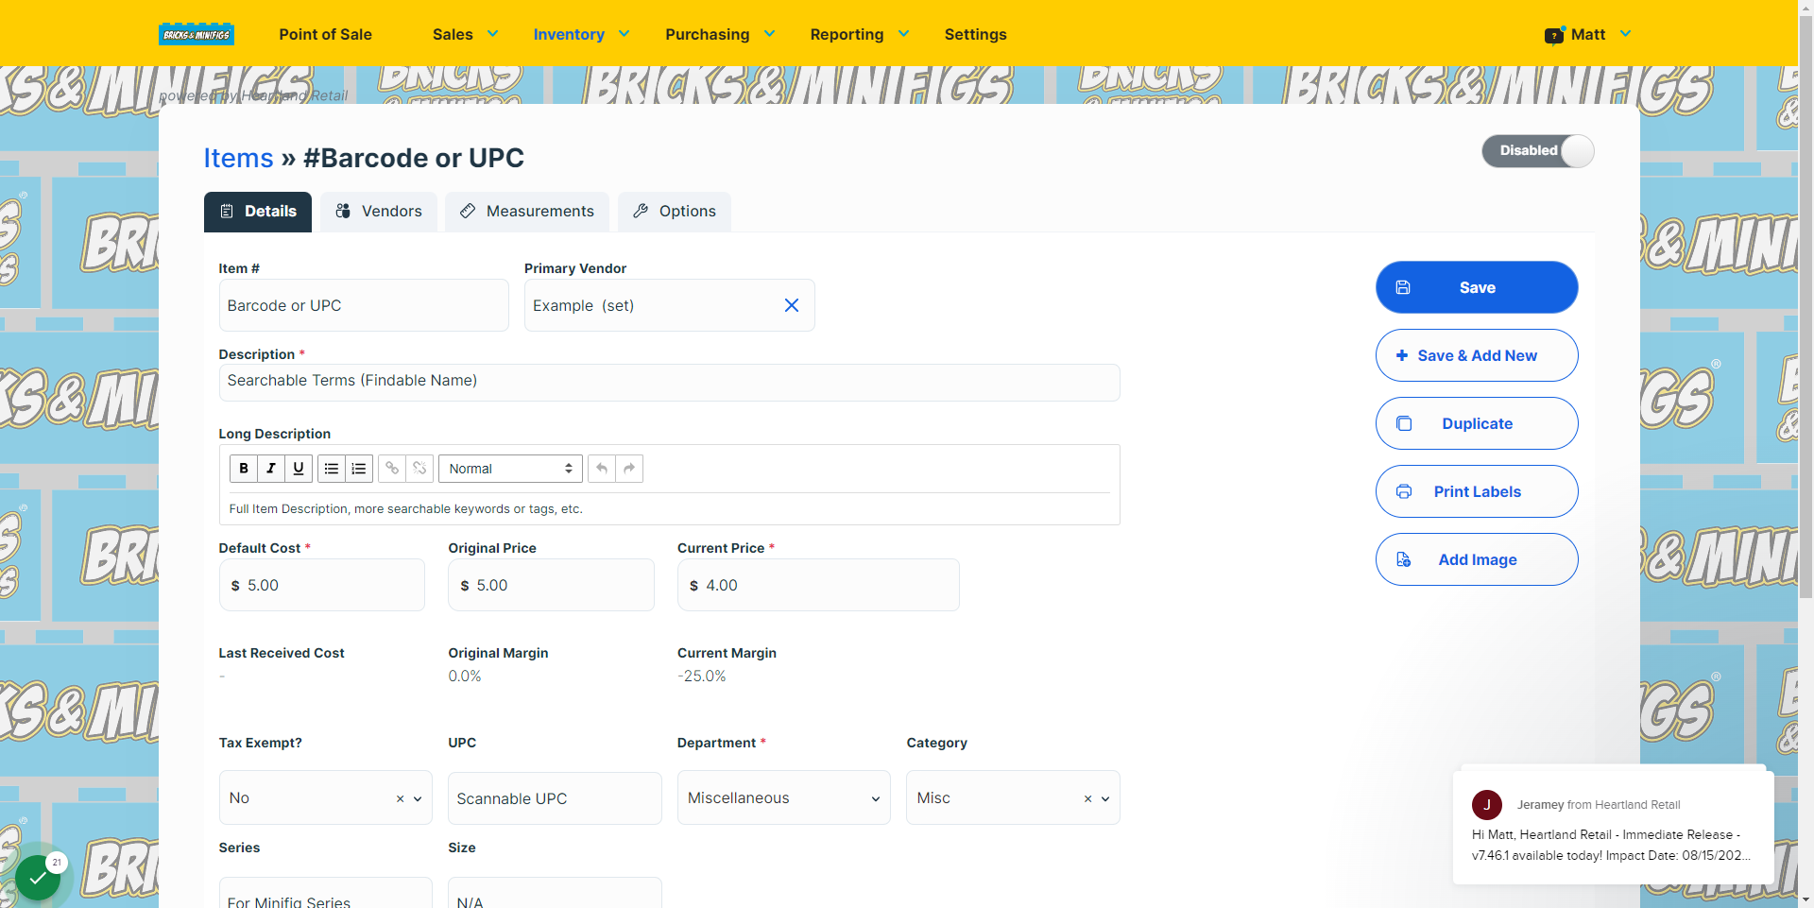Viewport: 1814px width, 908px height.
Task: Click the UPC input field
Action: pyautogui.click(x=555, y=798)
